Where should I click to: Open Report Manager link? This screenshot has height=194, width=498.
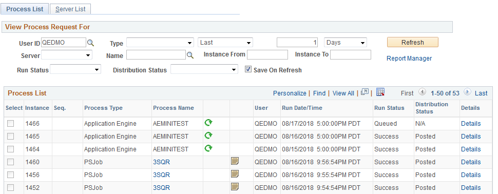pyautogui.click(x=409, y=59)
